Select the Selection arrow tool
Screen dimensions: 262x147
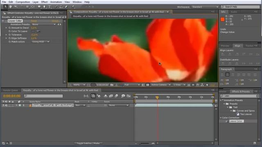click(x=5, y=7)
